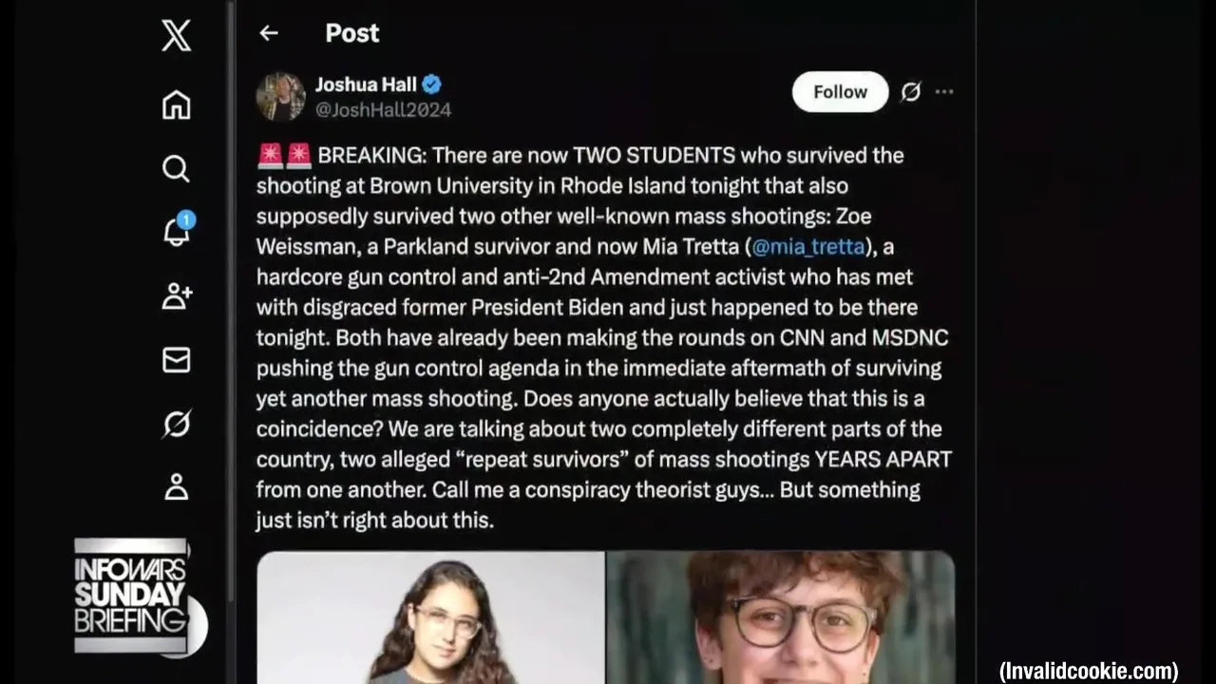The height and width of the screenshot is (684, 1216).
Task: Open the Communities people icon
Action: pyautogui.click(x=177, y=296)
